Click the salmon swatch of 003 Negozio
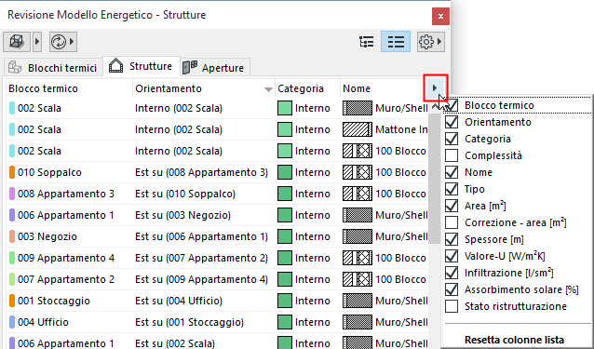Screen dimensions: 594x349 12,236
